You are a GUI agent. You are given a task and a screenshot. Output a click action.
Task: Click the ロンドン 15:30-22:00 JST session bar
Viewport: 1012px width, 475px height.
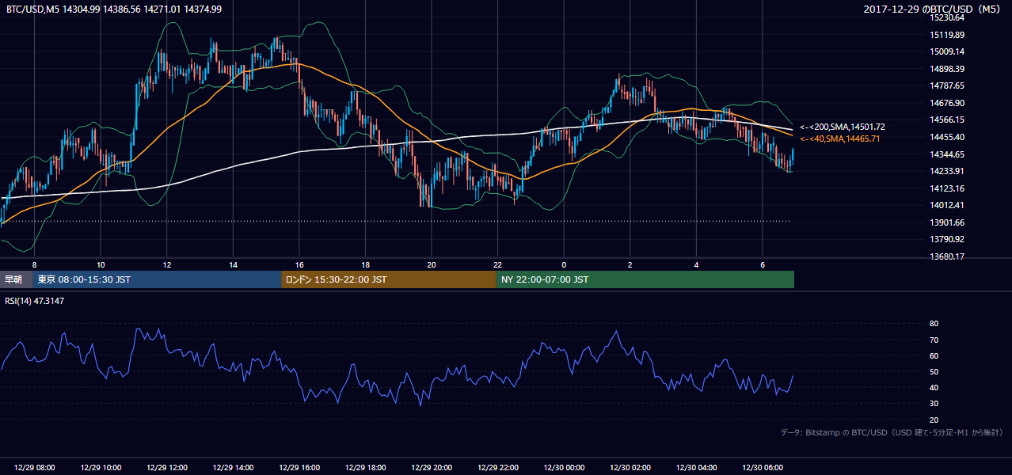389,279
